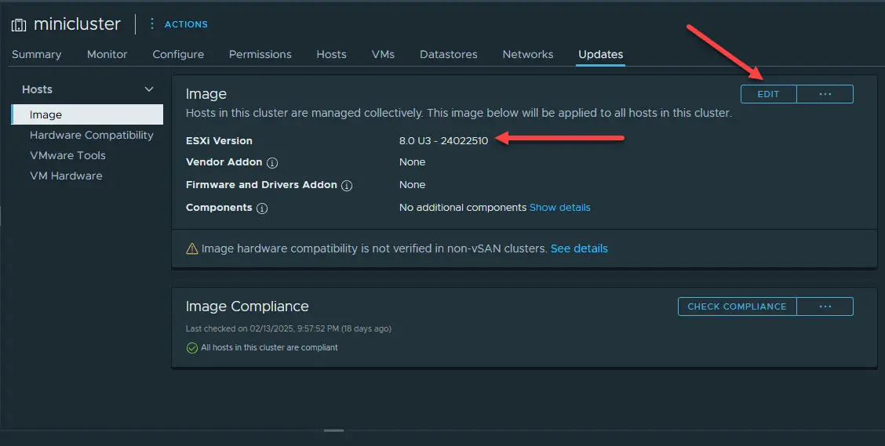The height and width of the screenshot is (446, 885).
Task: Click All hosts in this cluster are compliant
Action: (x=269, y=348)
